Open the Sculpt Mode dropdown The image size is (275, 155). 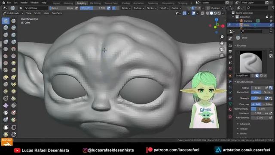[x=13, y=13]
